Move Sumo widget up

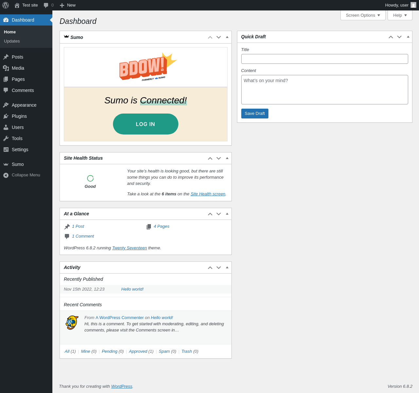[210, 37]
